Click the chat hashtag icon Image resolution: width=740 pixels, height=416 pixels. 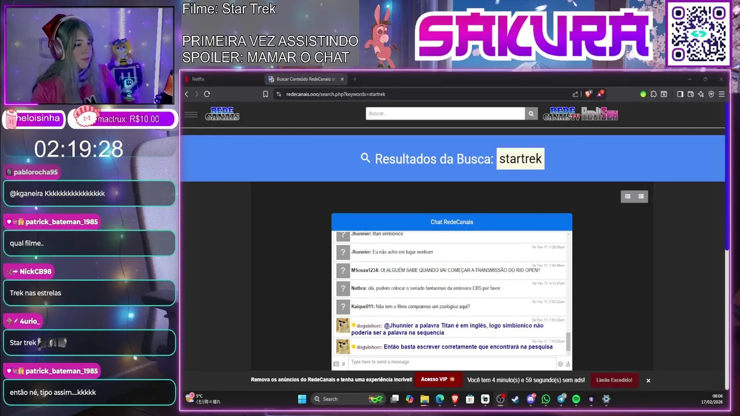343,364
